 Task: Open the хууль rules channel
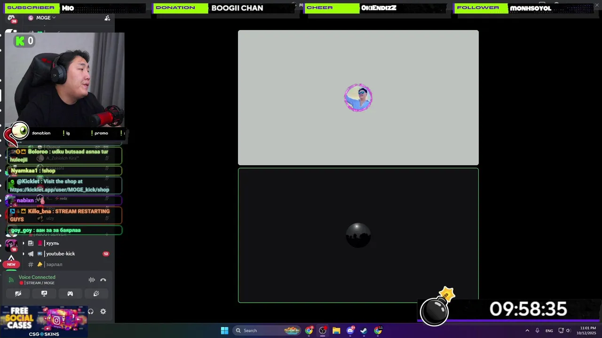pyautogui.click(x=52, y=243)
